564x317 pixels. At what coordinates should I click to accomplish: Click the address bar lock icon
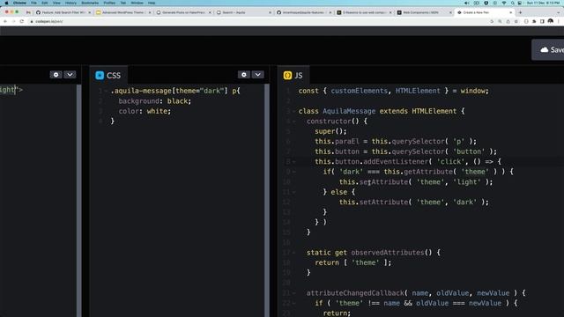[x=32, y=21]
